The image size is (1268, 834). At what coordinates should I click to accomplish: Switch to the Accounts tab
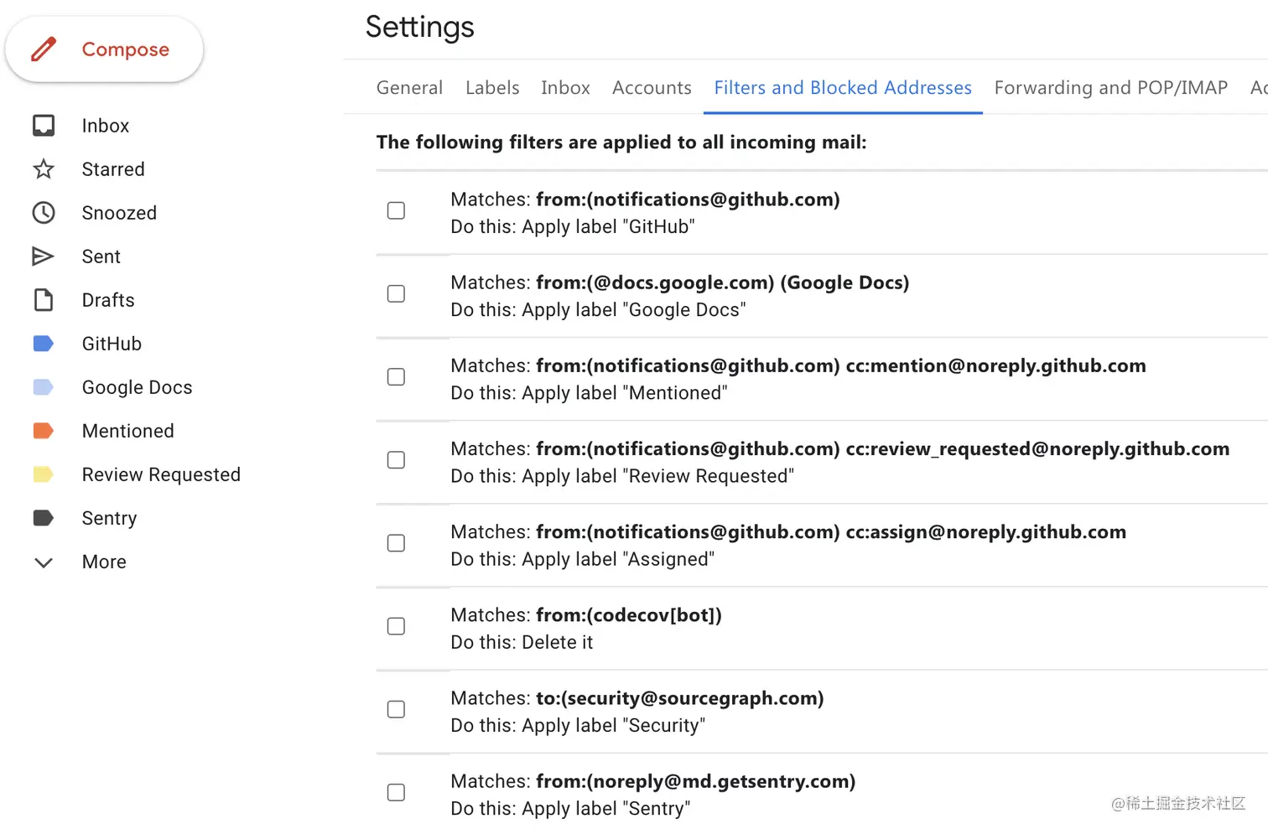coord(652,87)
